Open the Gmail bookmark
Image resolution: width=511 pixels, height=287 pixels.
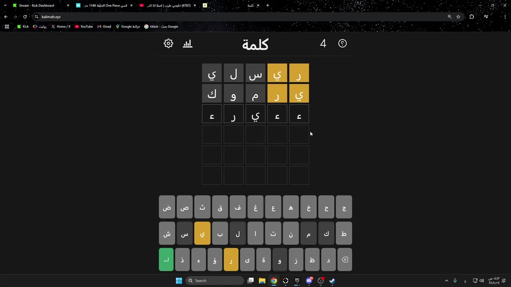click(104, 27)
